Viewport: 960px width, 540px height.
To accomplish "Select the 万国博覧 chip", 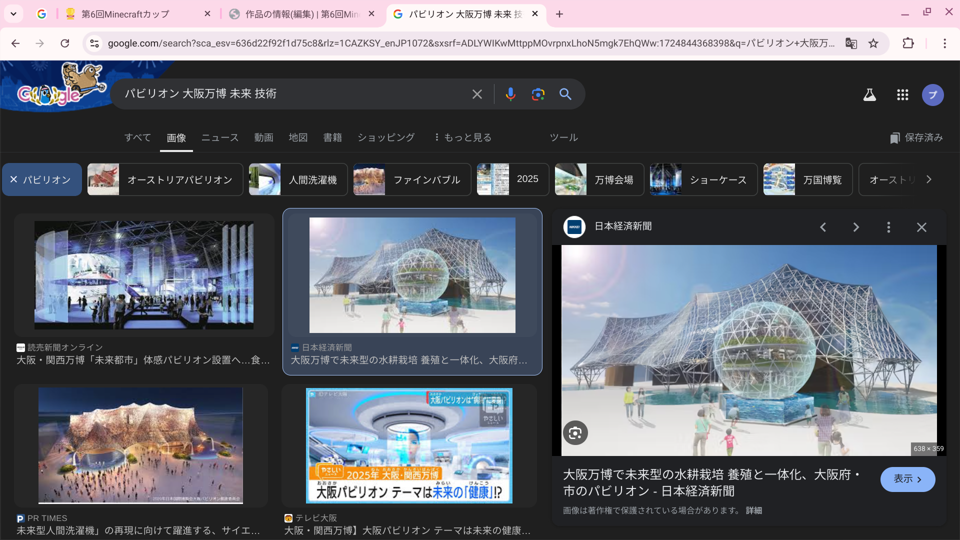I will point(808,179).
